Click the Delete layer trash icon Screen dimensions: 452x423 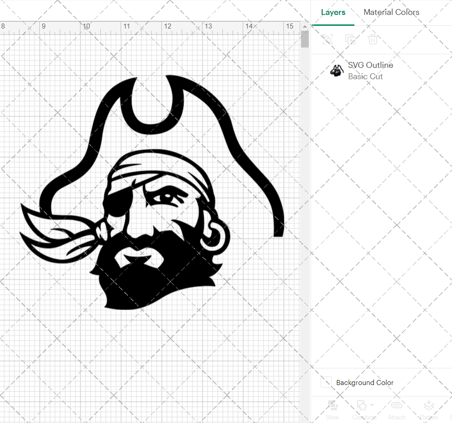(x=372, y=39)
